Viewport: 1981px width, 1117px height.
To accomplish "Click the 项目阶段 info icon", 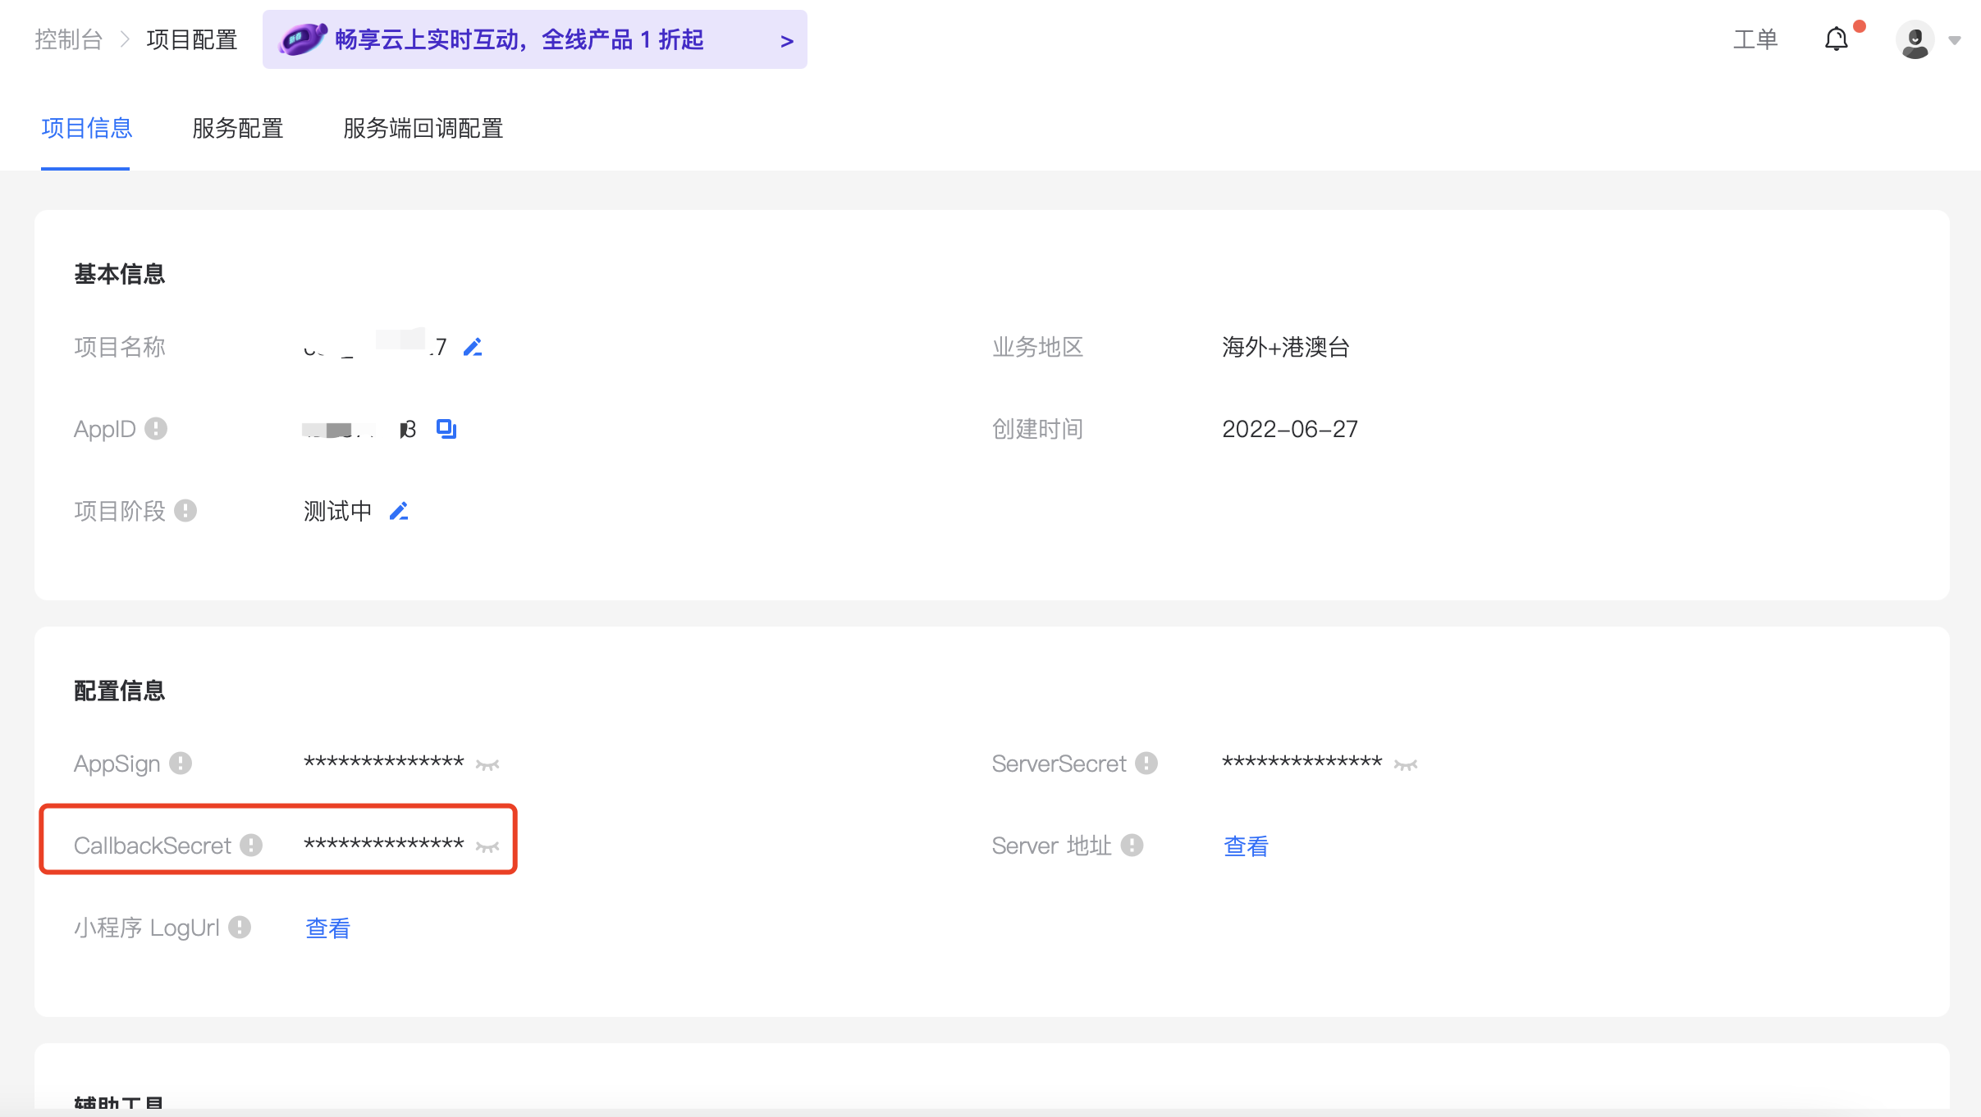I will [185, 511].
